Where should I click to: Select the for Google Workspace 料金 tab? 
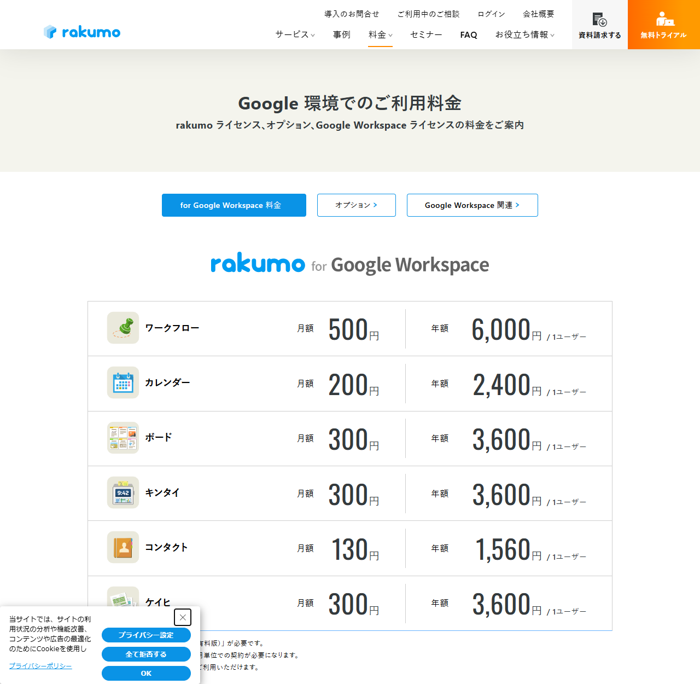[234, 205]
